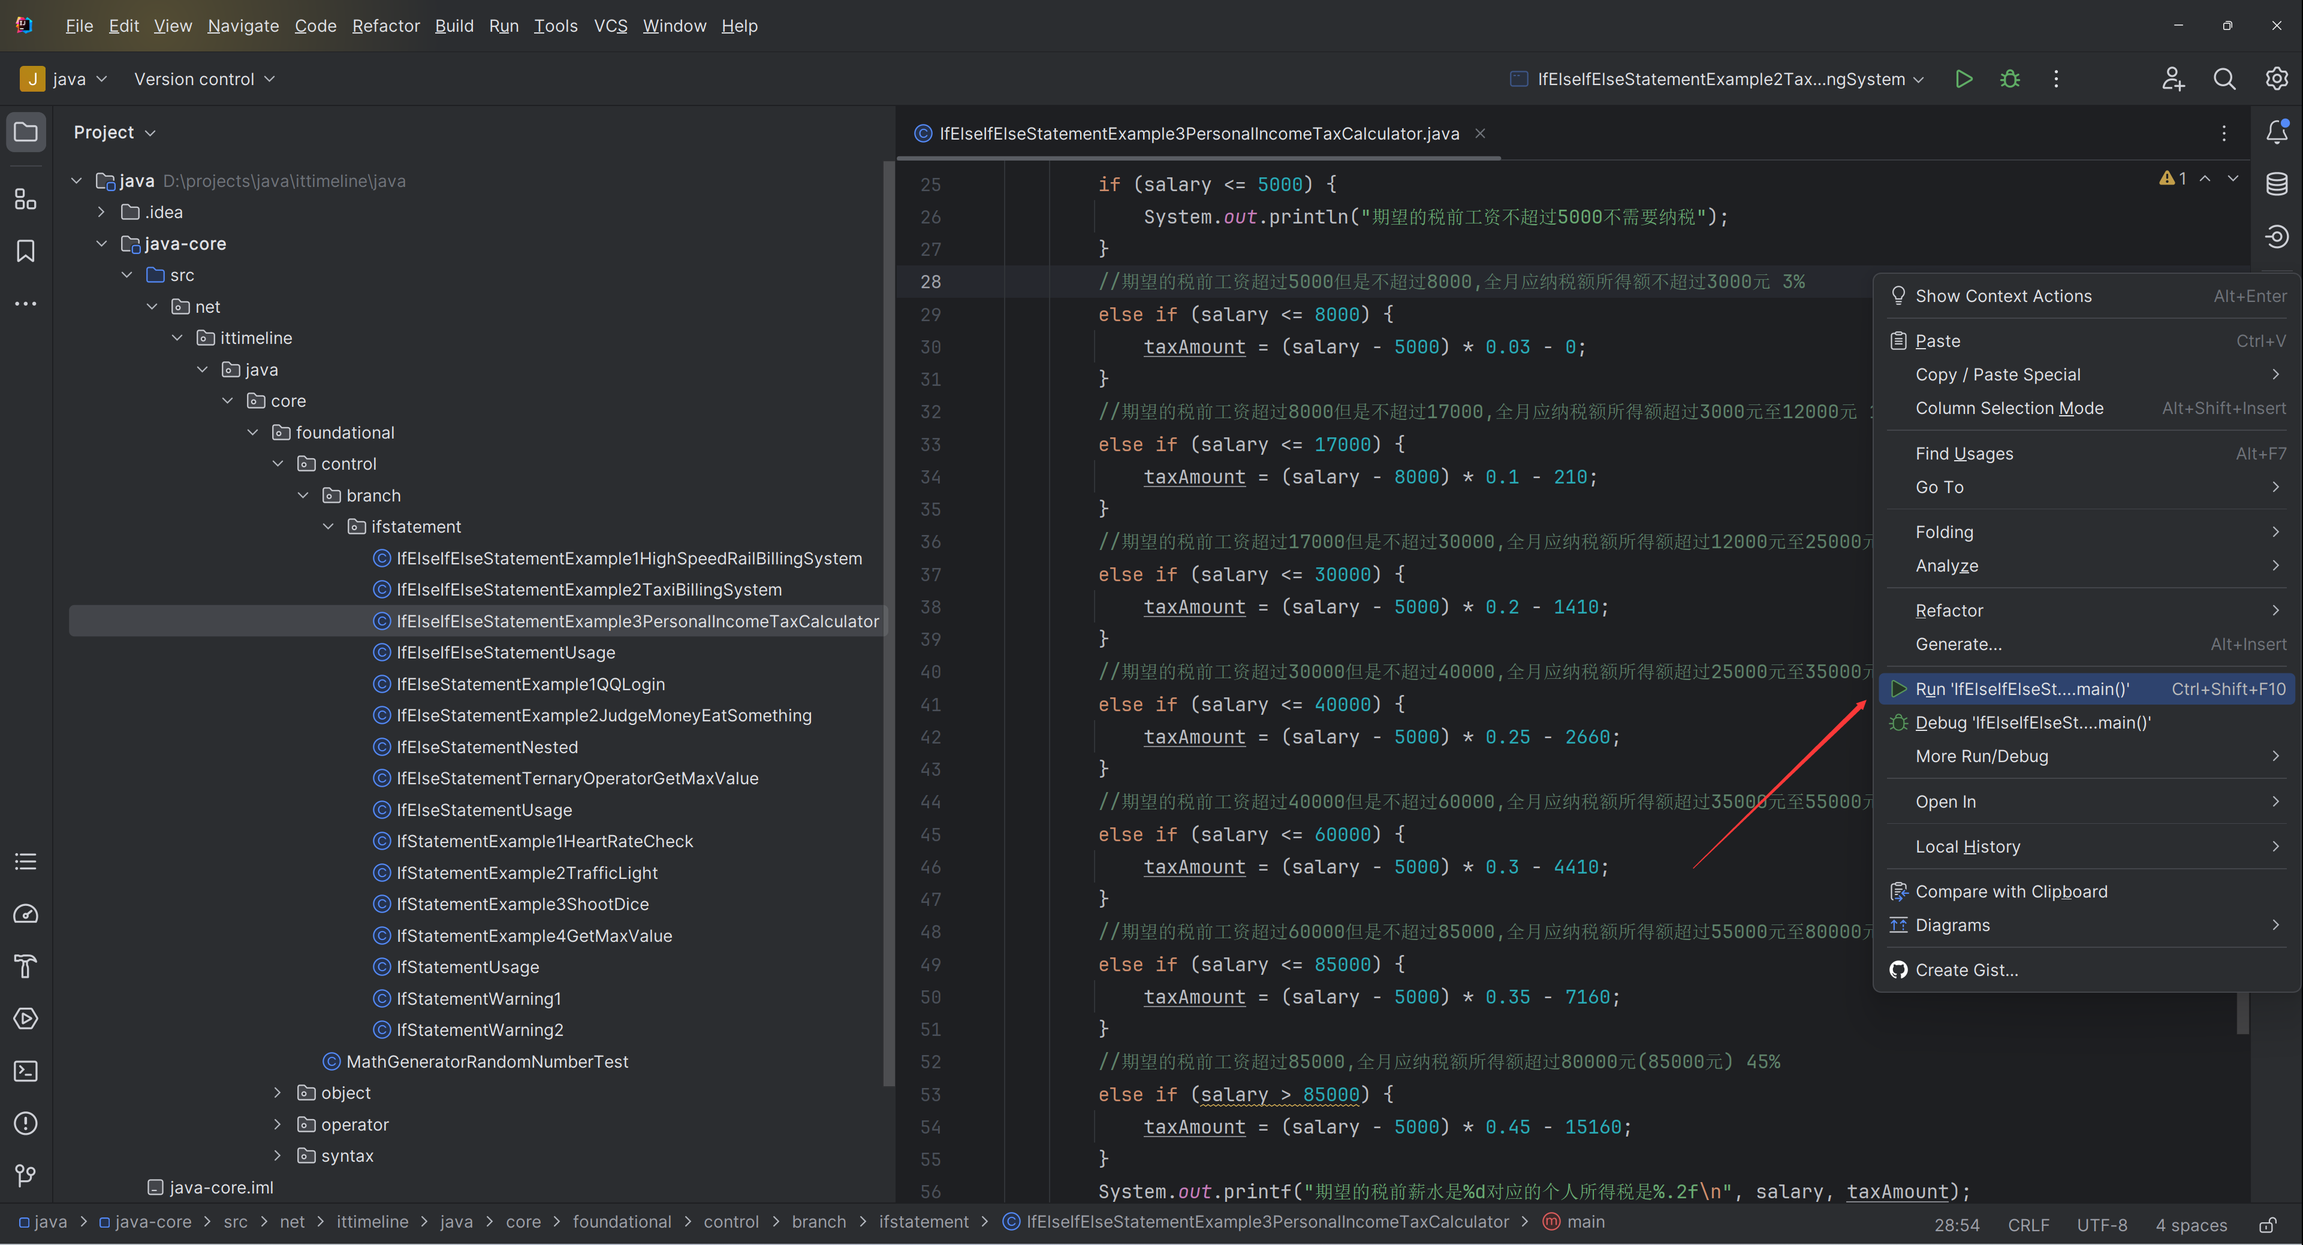2303x1245 pixels.
Task: Open the Build hammer tool window icon
Action: [26, 966]
